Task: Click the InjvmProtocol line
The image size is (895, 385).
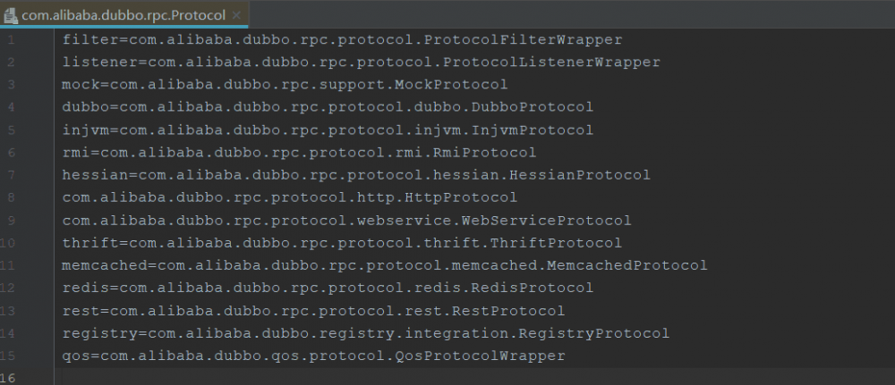Action: (328, 130)
